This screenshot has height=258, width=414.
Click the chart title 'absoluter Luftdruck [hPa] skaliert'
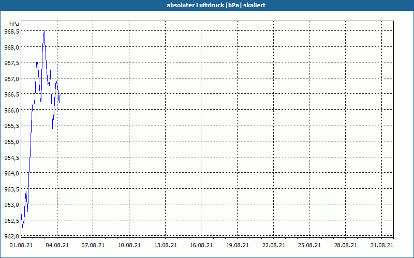pyautogui.click(x=216, y=5)
